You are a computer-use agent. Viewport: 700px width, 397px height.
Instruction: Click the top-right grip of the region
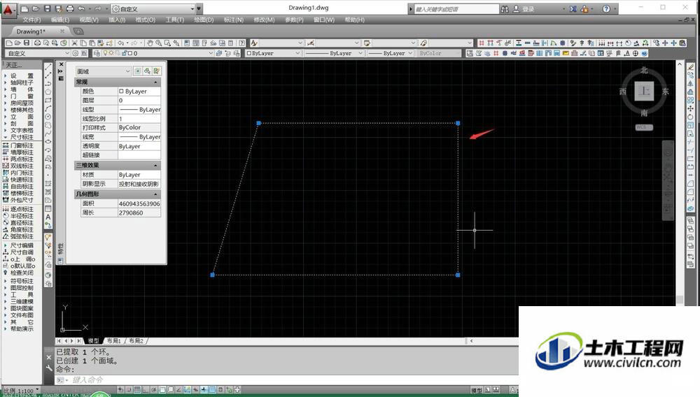click(x=458, y=123)
